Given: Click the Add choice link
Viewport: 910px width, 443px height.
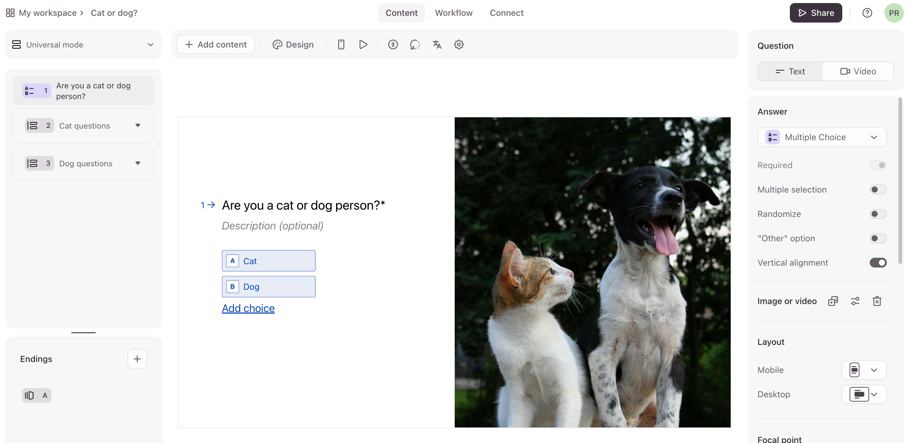Looking at the screenshot, I should point(248,309).
